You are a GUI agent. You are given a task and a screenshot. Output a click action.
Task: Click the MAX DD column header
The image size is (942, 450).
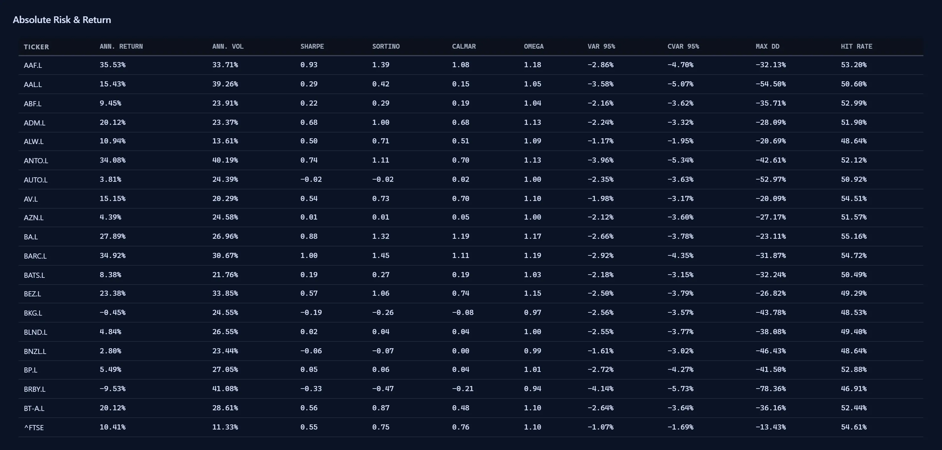(x=767, y=46)
